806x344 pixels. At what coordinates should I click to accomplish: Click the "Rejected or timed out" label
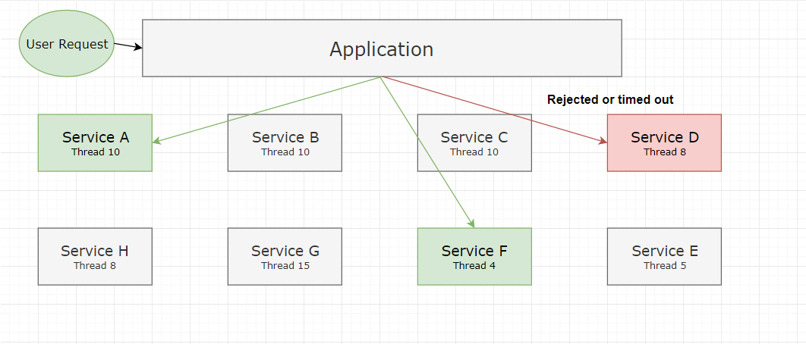pyautogui.click(x=610, y=99)
